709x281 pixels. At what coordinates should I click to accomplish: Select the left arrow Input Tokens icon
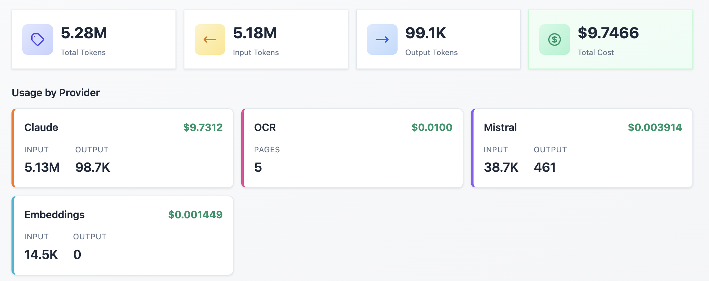tap(209, 39)
